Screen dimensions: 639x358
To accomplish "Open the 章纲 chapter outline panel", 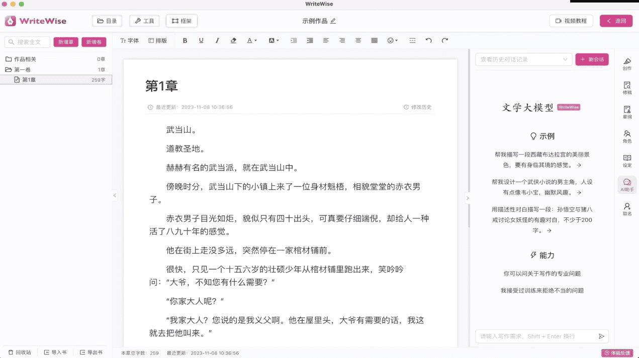I will point(627,110).
